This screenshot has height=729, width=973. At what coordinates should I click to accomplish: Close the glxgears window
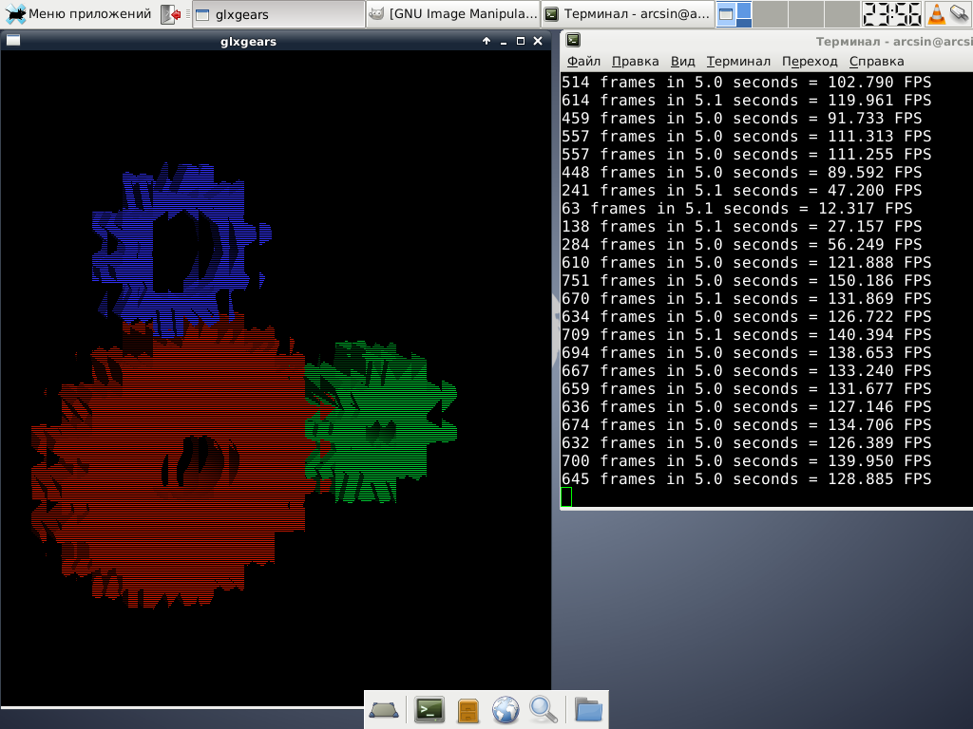[x=538, y=41]
